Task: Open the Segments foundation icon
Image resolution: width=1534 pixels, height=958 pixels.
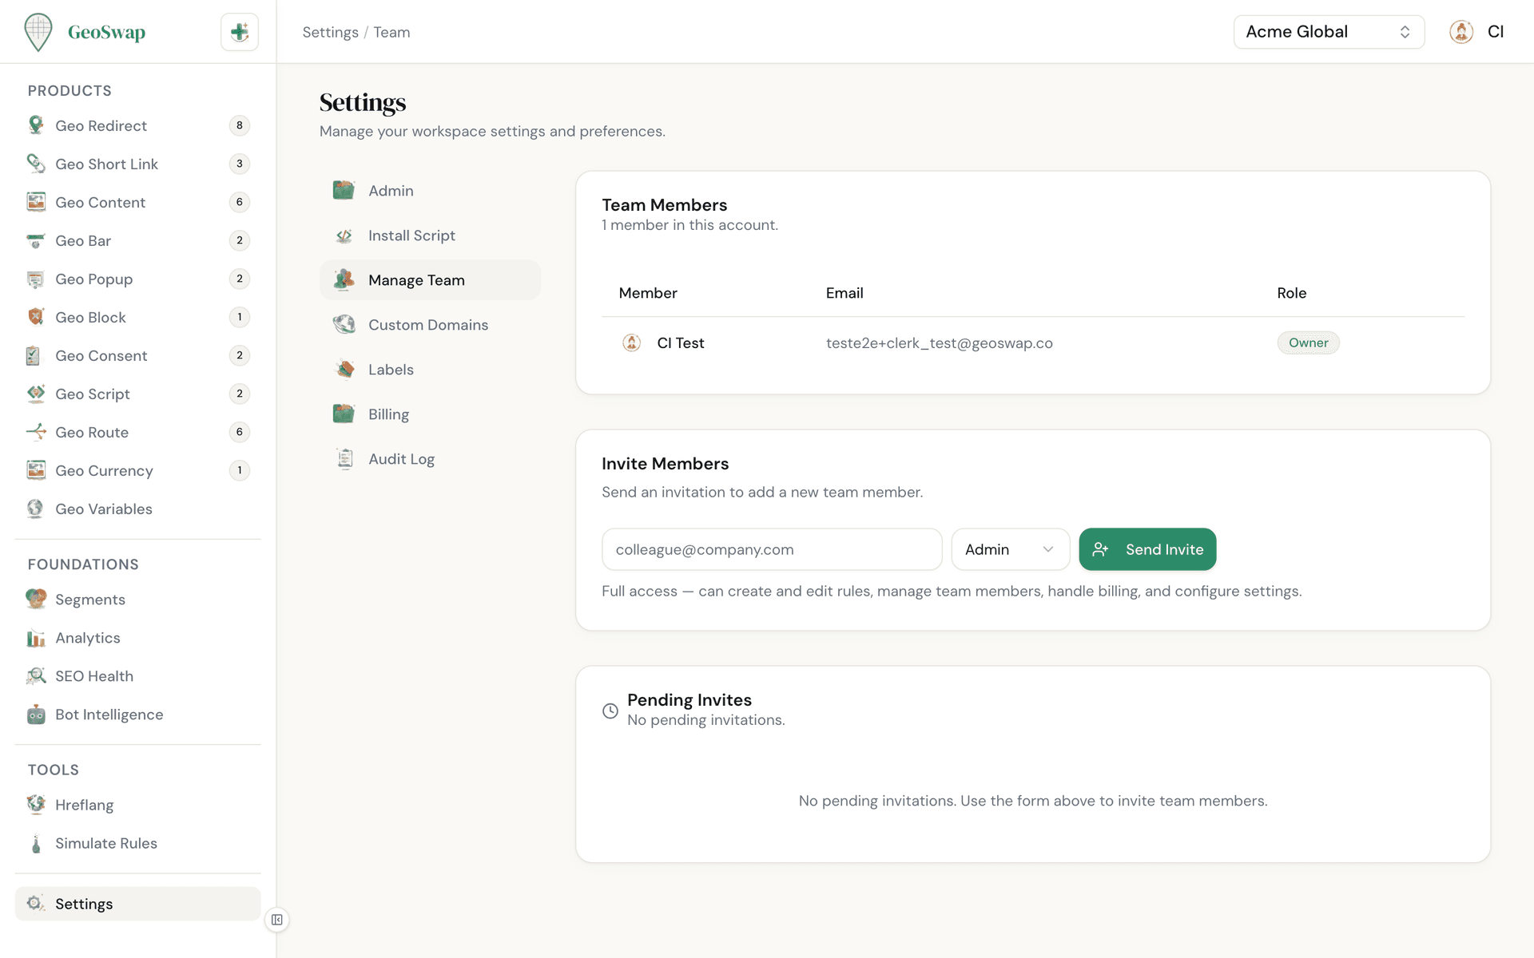Action: coord(36,599)
